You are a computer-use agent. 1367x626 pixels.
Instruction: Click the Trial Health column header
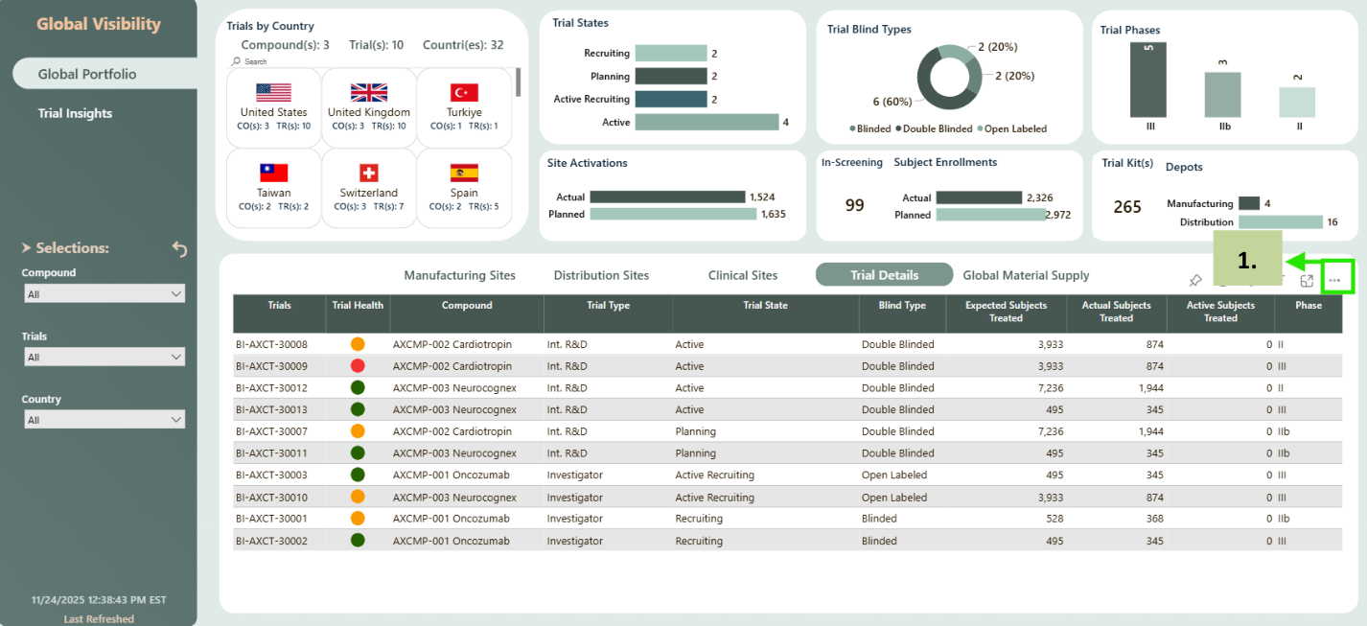[x=358, y=306]
